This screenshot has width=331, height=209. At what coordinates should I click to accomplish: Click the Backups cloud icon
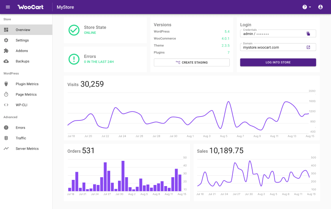6,61
